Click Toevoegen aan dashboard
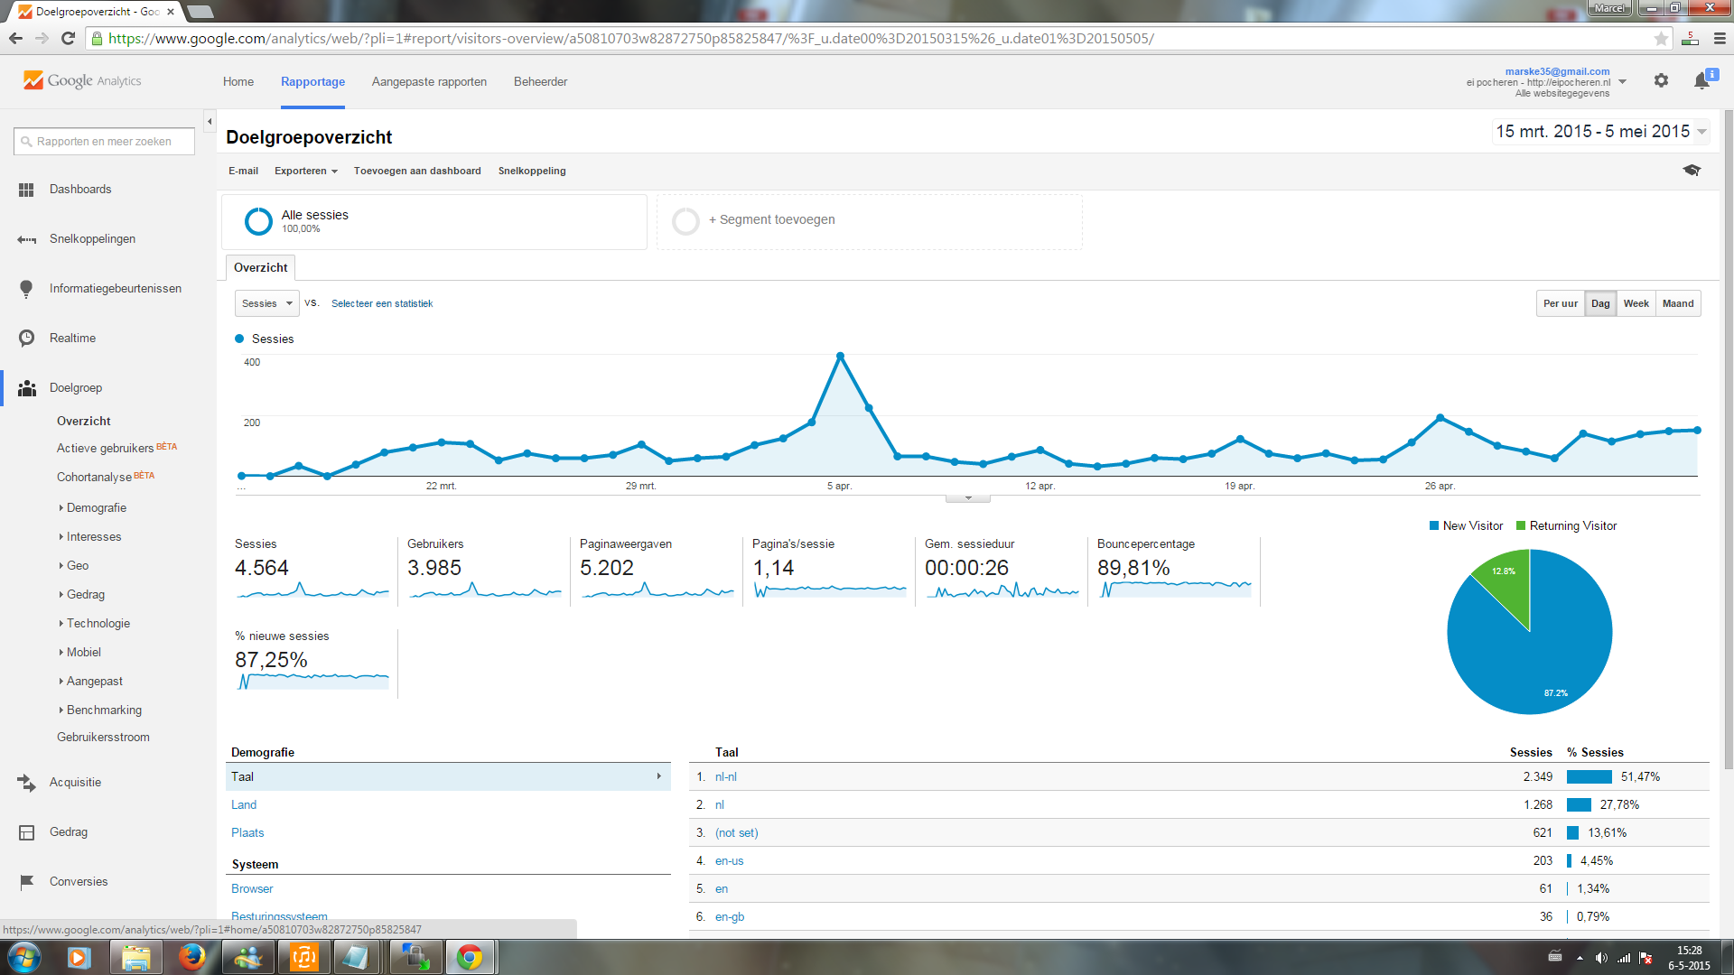This screenshot has width=1734, height=975. [417, 171]
